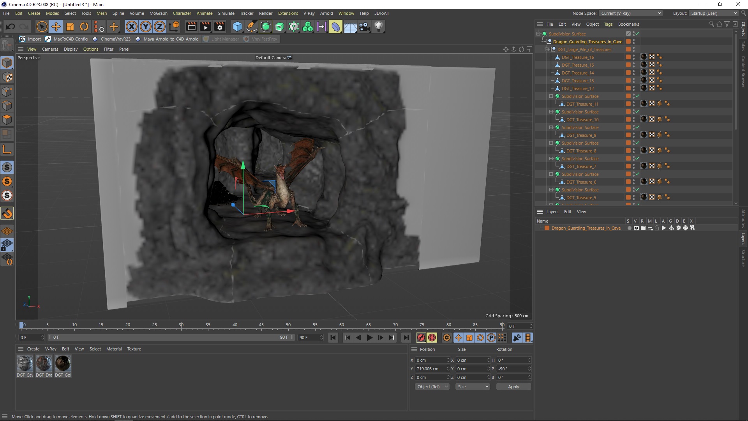Select Texture mode icon in left palette
This screenshot has width=748, height=421.
(7, 77)
